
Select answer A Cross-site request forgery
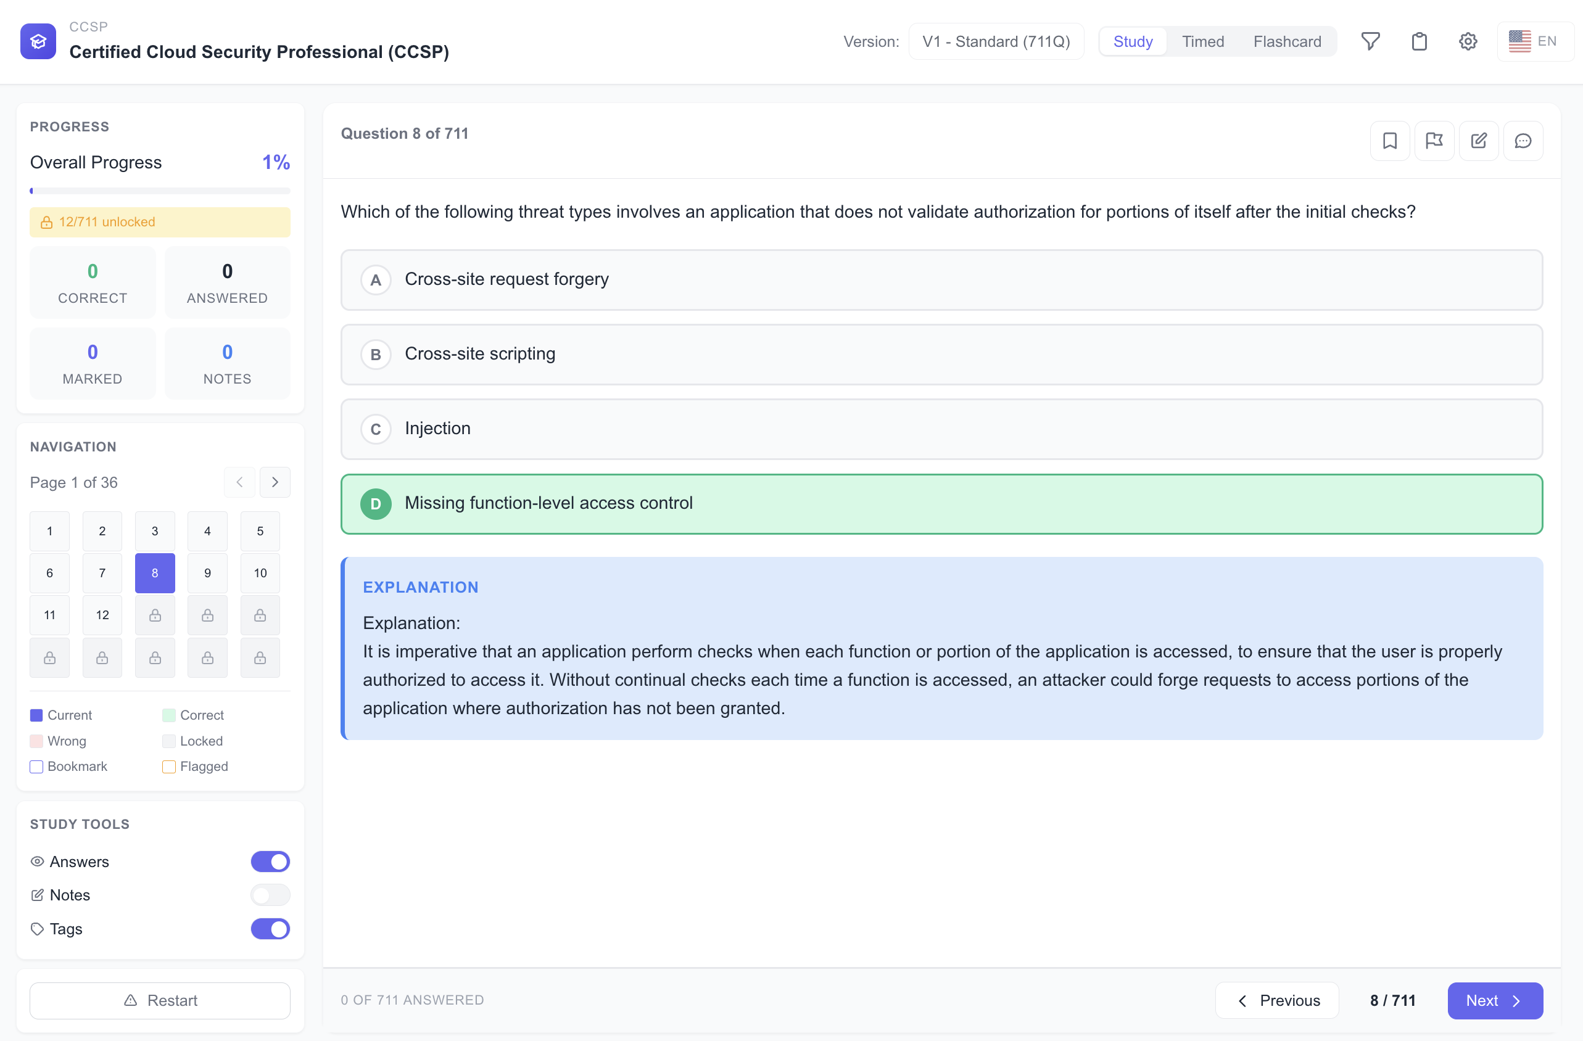point(941,279)
